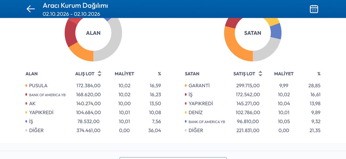Click seller cost value 10,04

tap(284, 104)
